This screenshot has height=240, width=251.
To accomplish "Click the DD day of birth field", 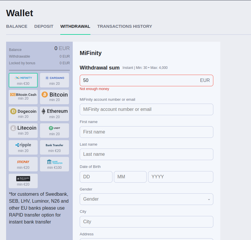I will (x=96, y=177).
